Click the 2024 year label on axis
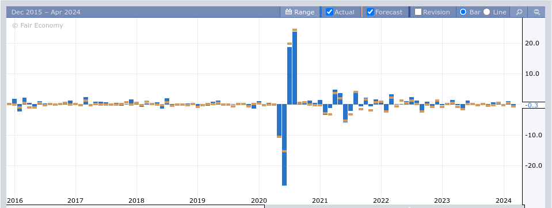This screenshot has width=552, height=208. tap(503, 201)
